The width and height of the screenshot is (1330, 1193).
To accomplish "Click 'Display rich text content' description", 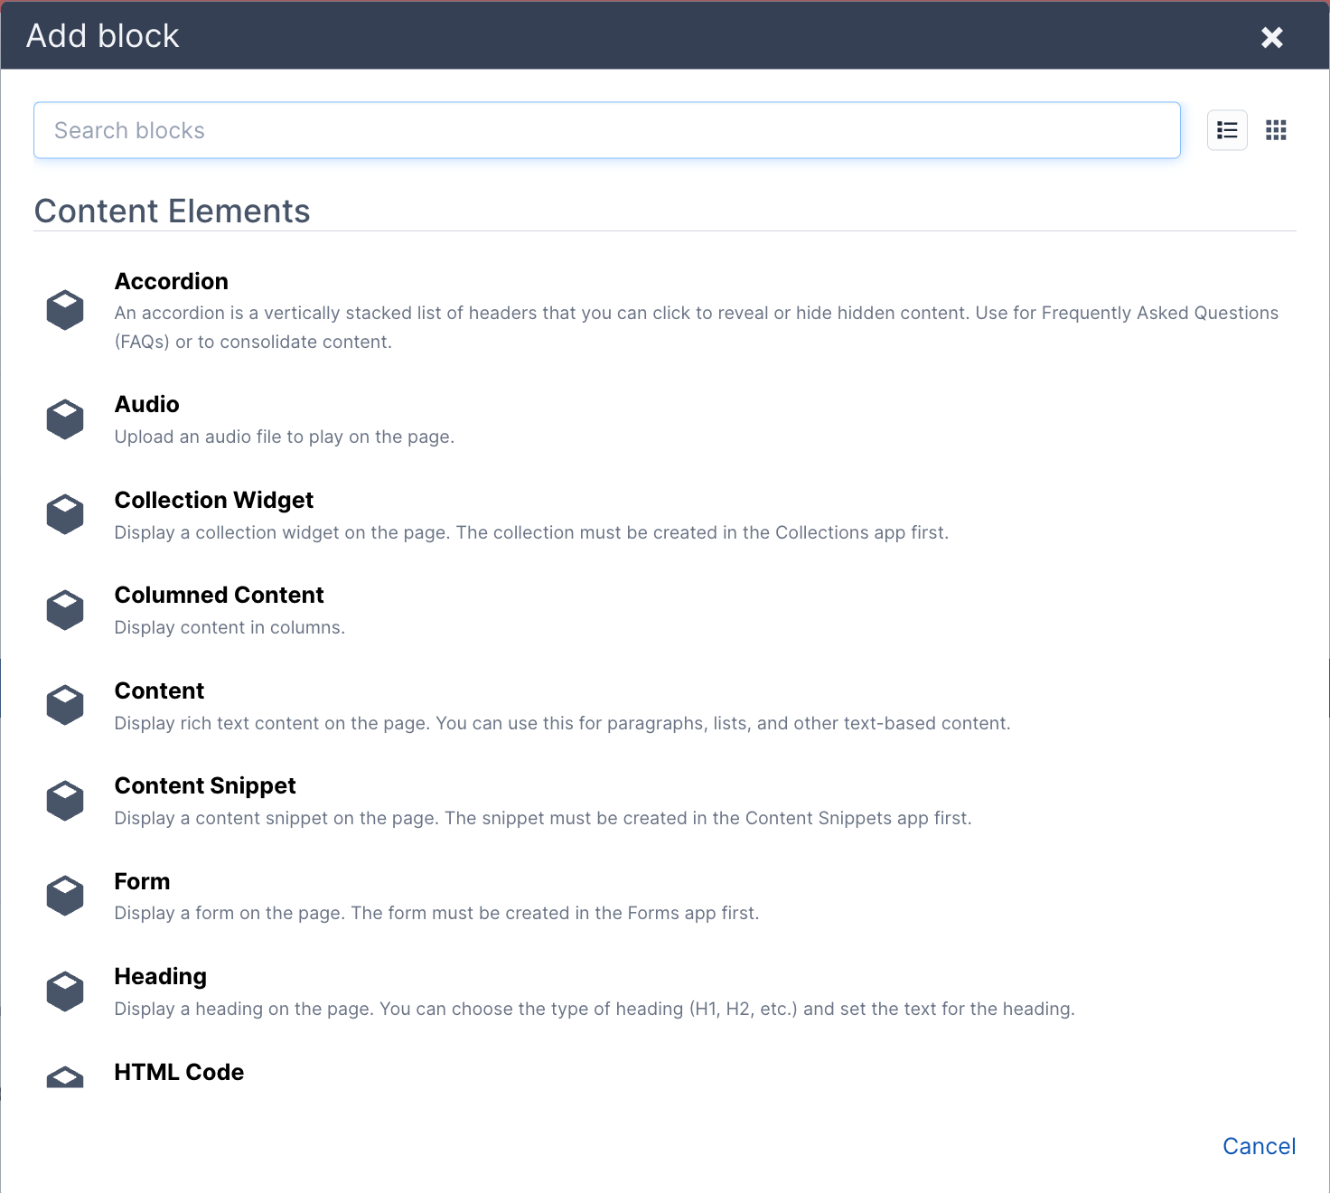I will pyautogui.click(x=563, y=723).
